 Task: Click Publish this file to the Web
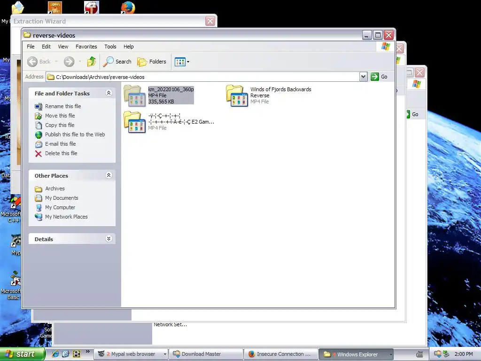pos(75,134)
